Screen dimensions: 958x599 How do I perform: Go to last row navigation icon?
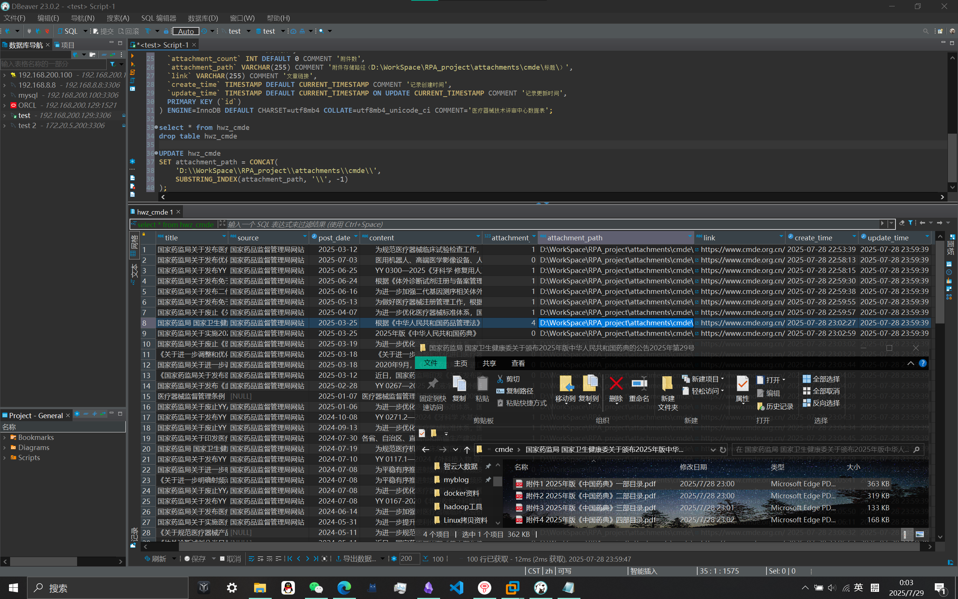[316, 559]
